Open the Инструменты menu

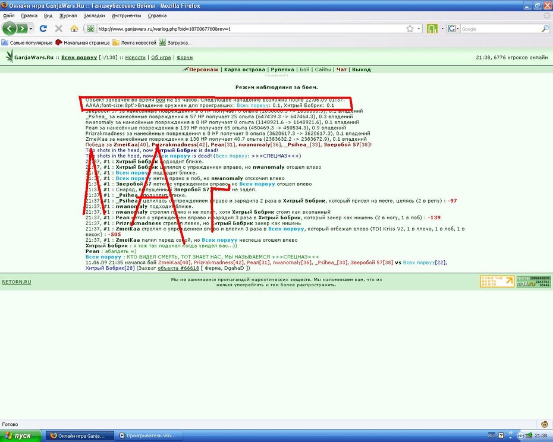(x=126, y=15)
